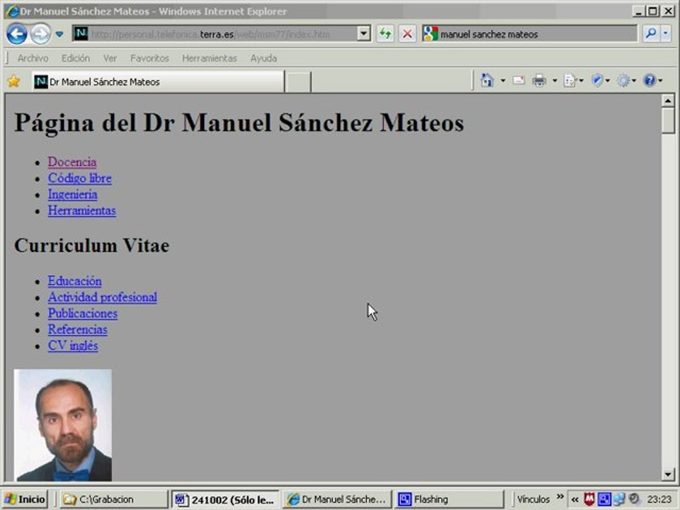Open the Docencia link
This screenshot has height=510, width=680.
click(72, 161)
